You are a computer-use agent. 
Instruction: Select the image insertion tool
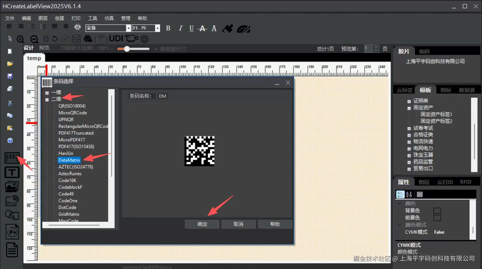coord(12,187)
